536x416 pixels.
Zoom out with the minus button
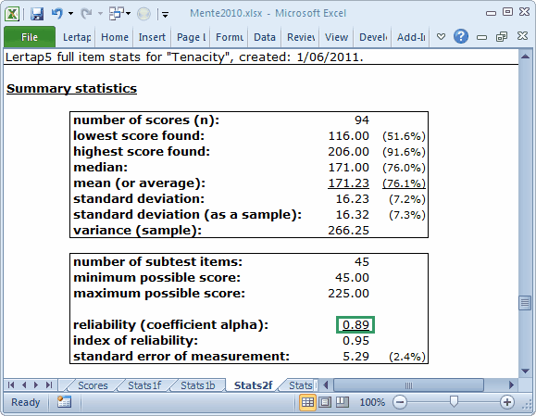coord(400,402)
